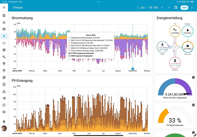Image resolution: width=197 pixels, height=137 pixels.
Task: Open the Visual Studio Code icon
Action: [x=4, y=98]
